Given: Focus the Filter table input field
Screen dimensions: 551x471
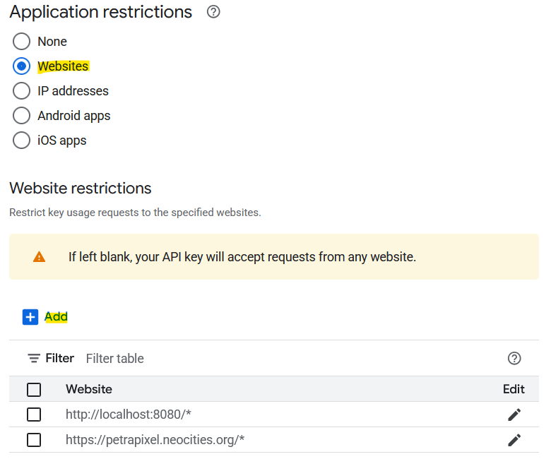Looking at the screenshot, I should (x=283, y=359).
